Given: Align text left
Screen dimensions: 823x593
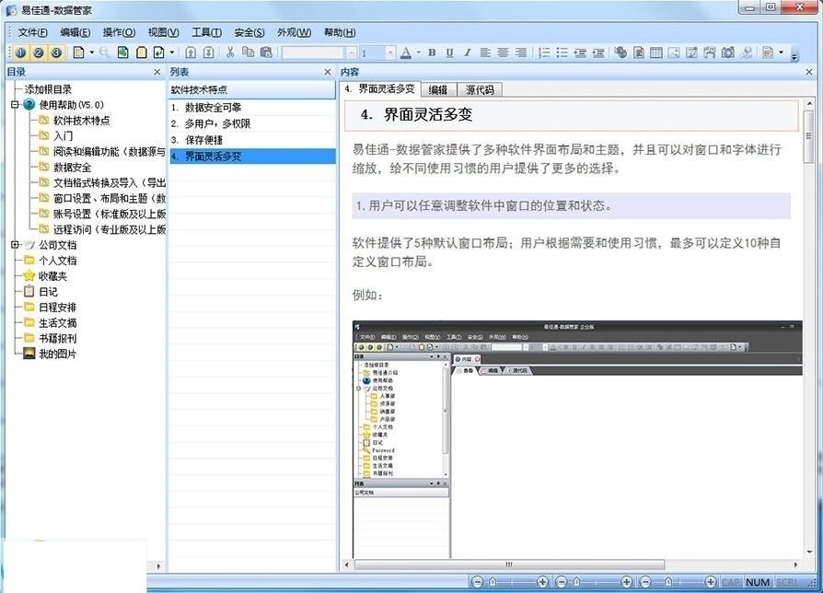Looking at the screenshot, I should point(485,52).
